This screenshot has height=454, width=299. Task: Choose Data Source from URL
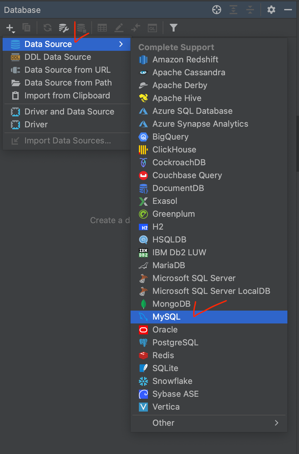[67, 70]
